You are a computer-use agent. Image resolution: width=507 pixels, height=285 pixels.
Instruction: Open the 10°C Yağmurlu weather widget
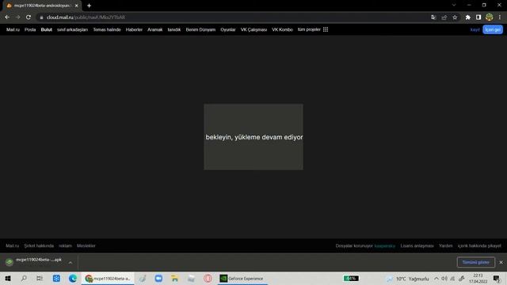(x=407, y=279)
